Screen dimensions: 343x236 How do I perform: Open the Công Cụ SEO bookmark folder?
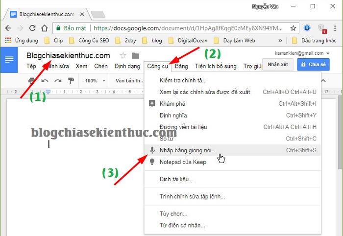coord(89,41)
